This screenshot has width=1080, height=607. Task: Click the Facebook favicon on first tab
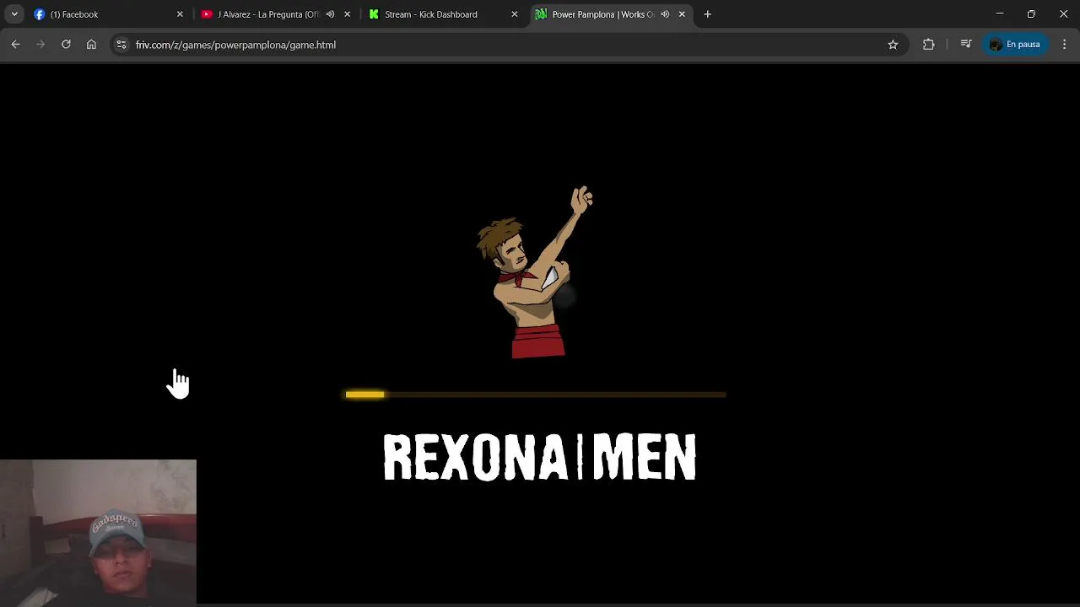pos(39,14)
